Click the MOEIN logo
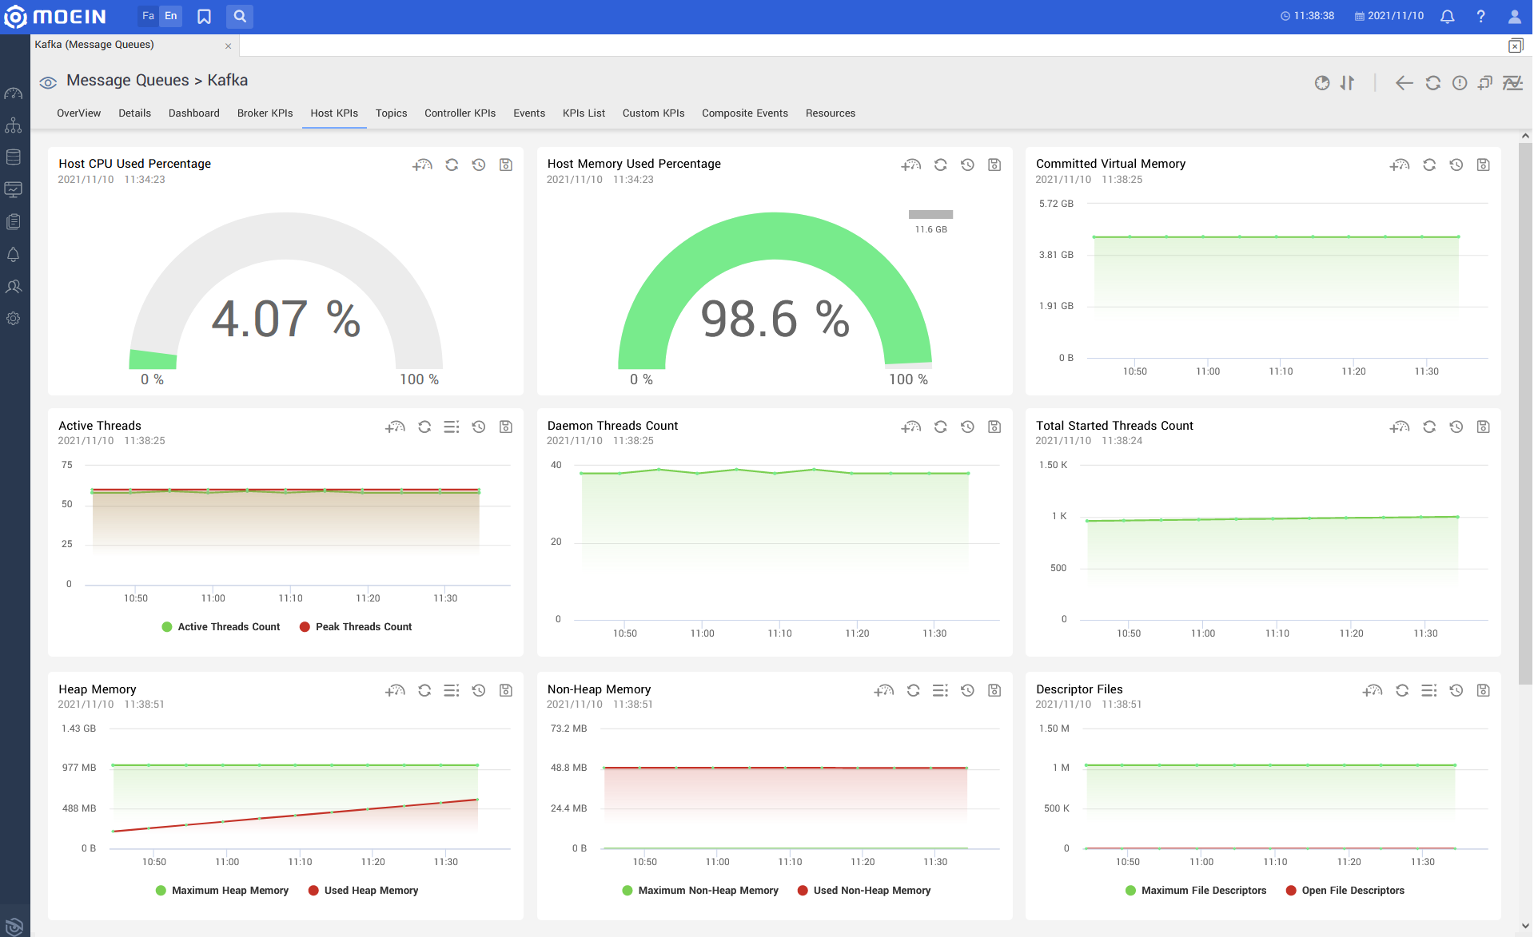This screenshot has height=937, width=1534. (x=55, y=17)
